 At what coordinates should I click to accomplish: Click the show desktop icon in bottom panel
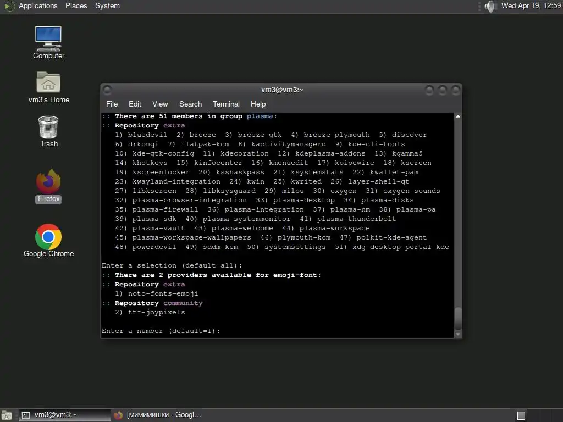tap(7, 415)
